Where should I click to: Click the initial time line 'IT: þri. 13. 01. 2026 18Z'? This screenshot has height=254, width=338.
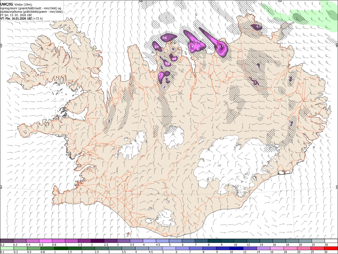point(16,15)
